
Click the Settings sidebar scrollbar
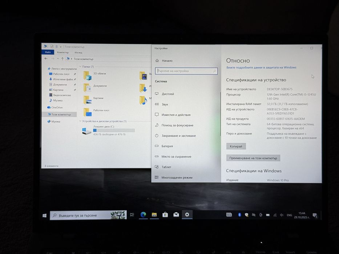click(220, 114)
